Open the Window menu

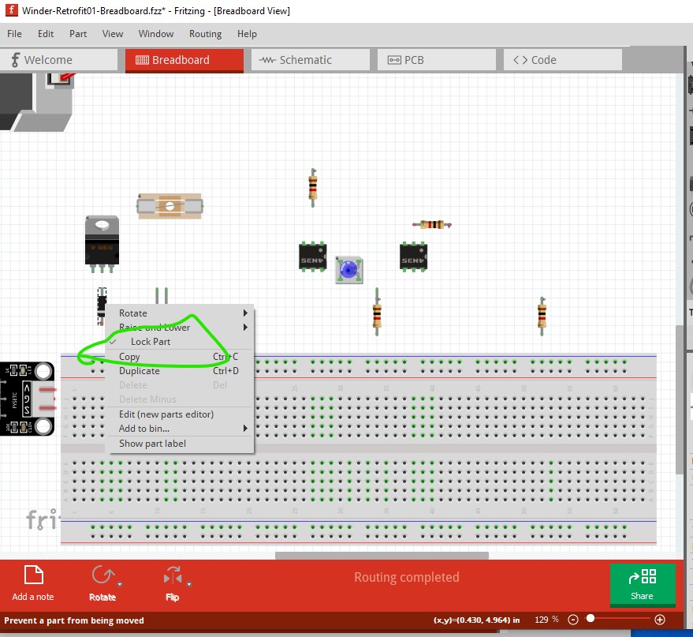155,34
